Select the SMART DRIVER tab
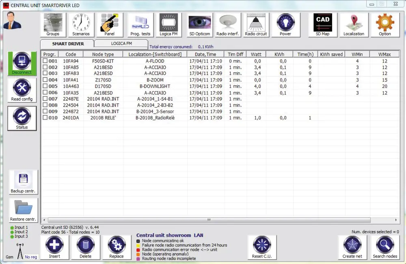406x264 pixels. pyautogui.click(x=68, y=43)
